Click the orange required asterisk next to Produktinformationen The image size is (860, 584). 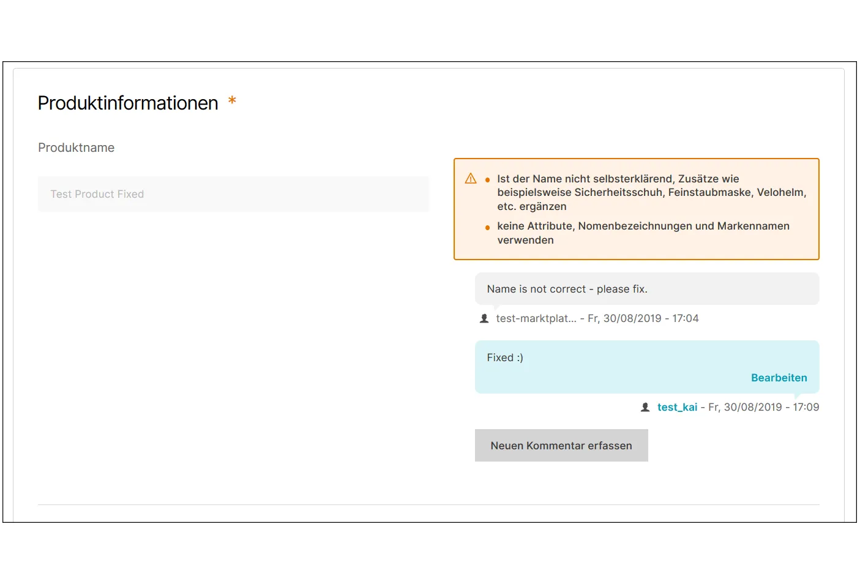tap(232, 100)
